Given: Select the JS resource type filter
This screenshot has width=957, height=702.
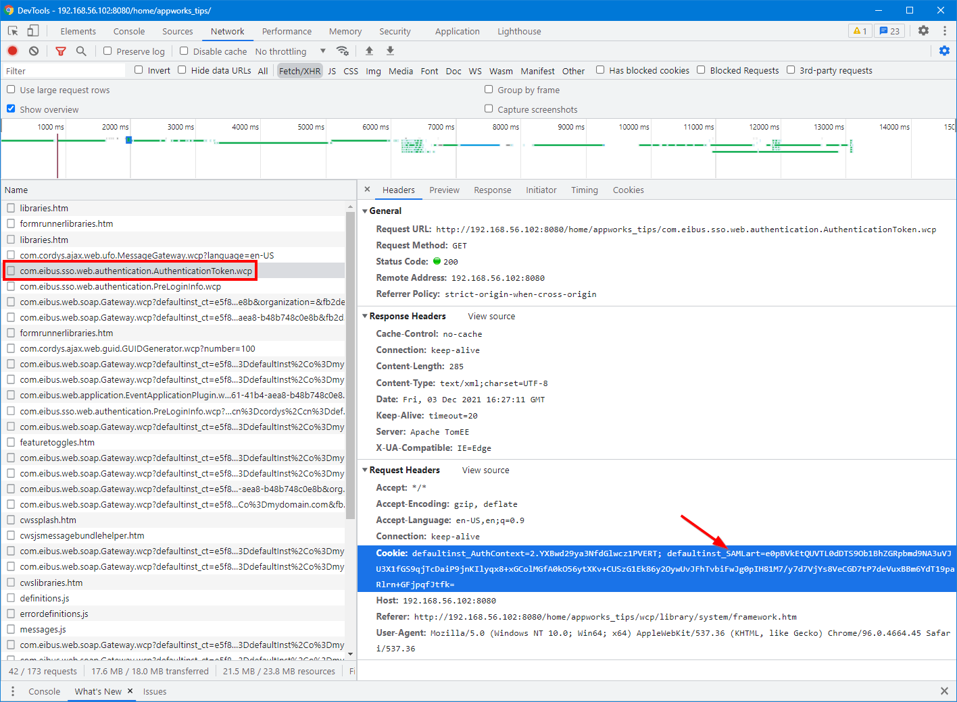Looking at the screenshot, I should 332,71.
